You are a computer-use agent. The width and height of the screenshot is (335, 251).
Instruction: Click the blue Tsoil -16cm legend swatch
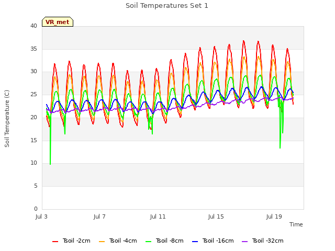coord(195,242)
